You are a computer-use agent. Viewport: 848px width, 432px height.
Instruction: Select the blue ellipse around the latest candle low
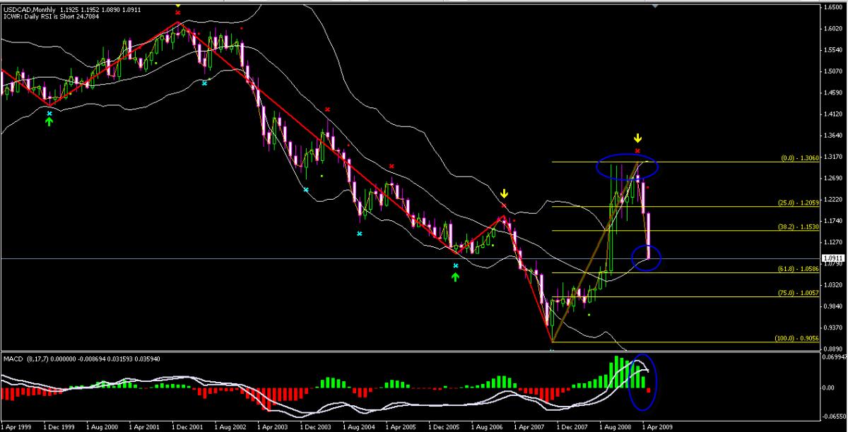point(644,257)
